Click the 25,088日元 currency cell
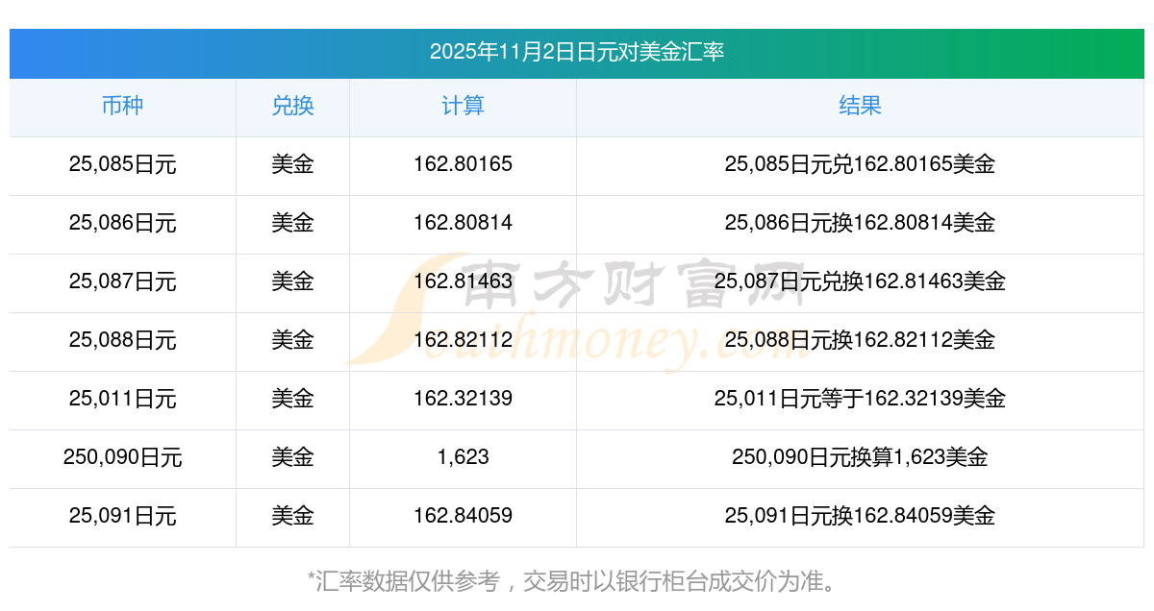 pyautogui.click(x=122, y=340)
